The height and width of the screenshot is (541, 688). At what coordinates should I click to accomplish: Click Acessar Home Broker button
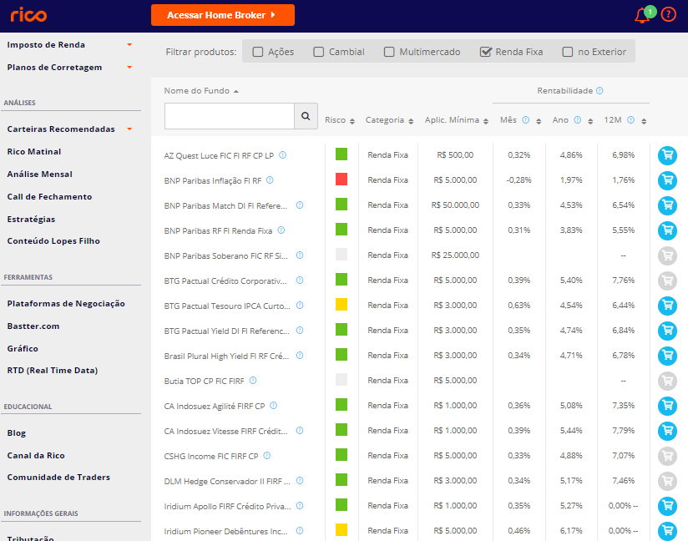(223, 15)
